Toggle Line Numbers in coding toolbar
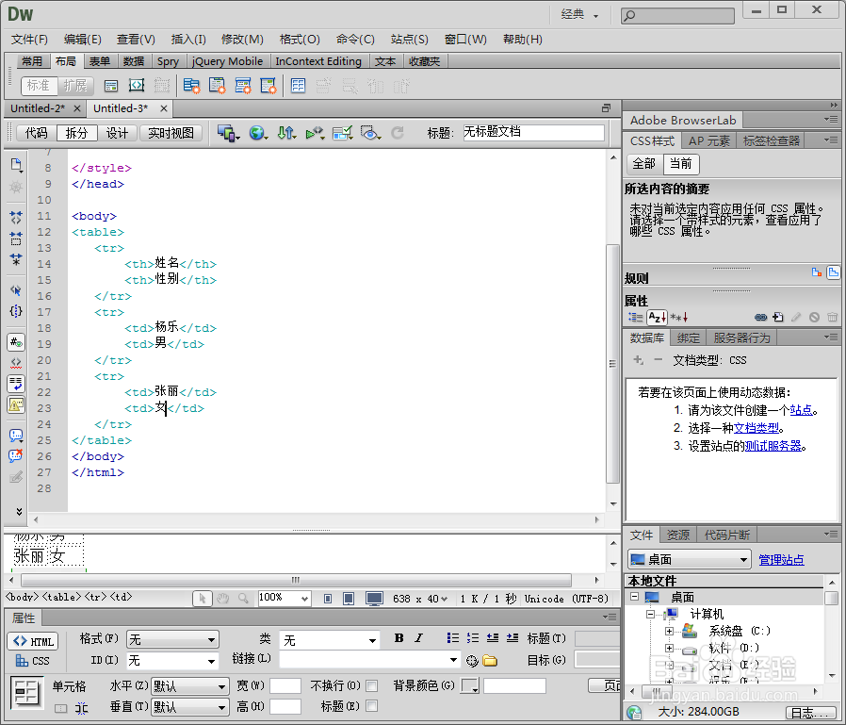Screen dimensions: 846x725 point(16,342)
